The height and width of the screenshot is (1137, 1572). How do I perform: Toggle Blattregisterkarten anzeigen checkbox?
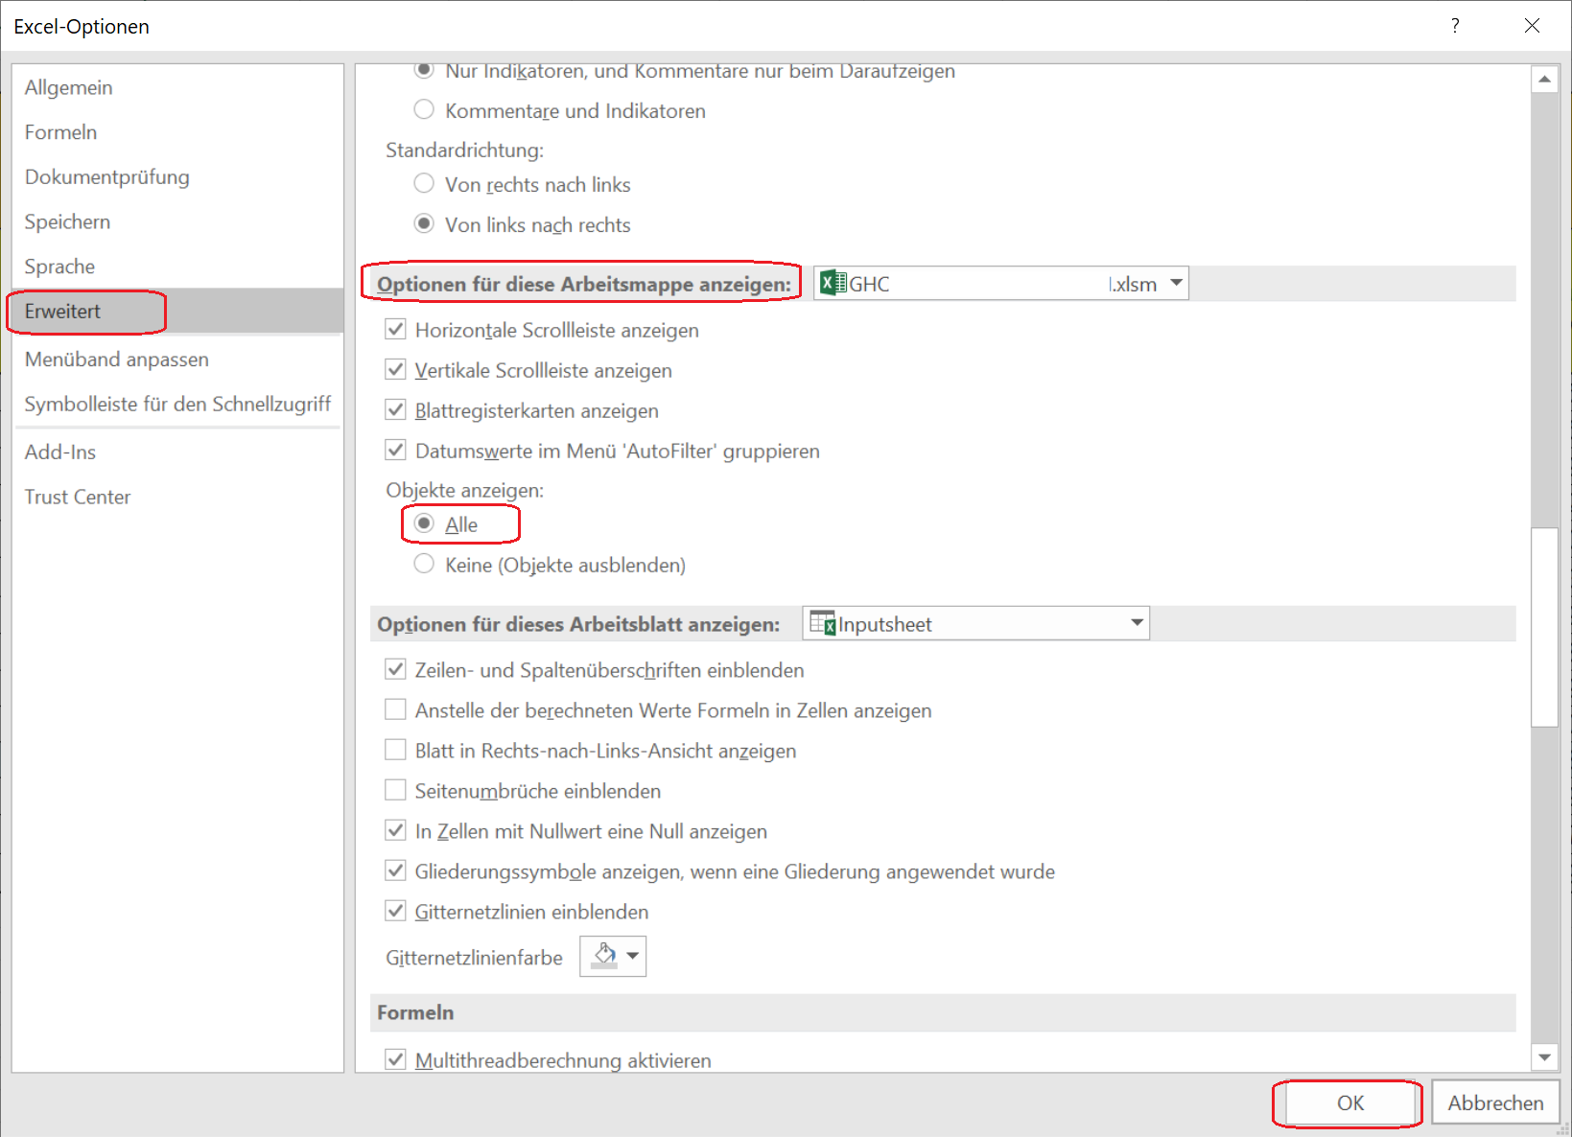395,410
